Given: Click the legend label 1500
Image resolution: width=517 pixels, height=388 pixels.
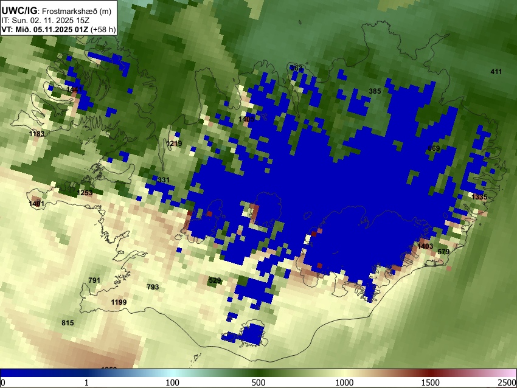Looking at the screenshot, I should (431, 383).
